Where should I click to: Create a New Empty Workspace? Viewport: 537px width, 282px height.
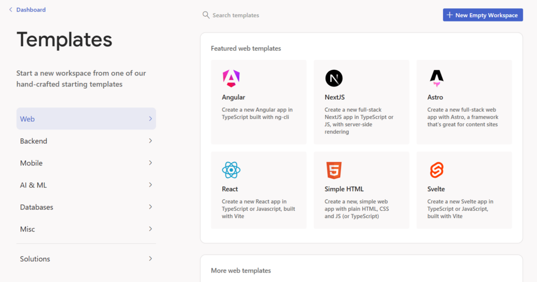point(483,15)
